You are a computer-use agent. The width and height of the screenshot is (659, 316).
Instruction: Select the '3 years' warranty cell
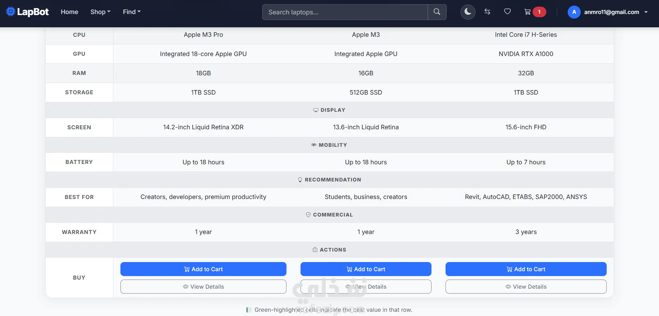526,232
